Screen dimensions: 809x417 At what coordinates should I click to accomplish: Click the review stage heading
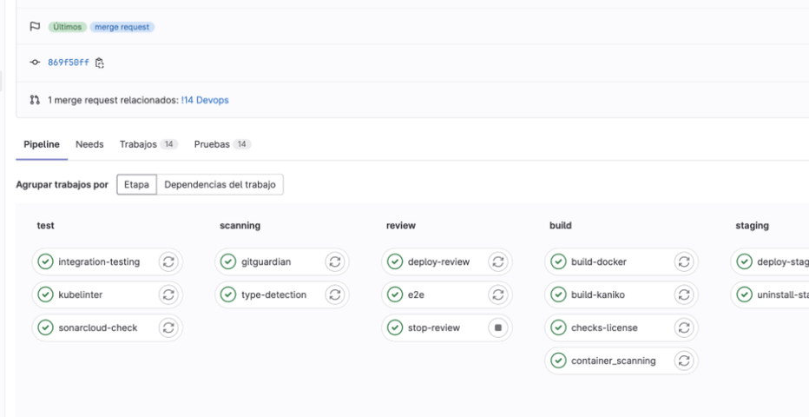pyautogui.click(x=401, y=226)
